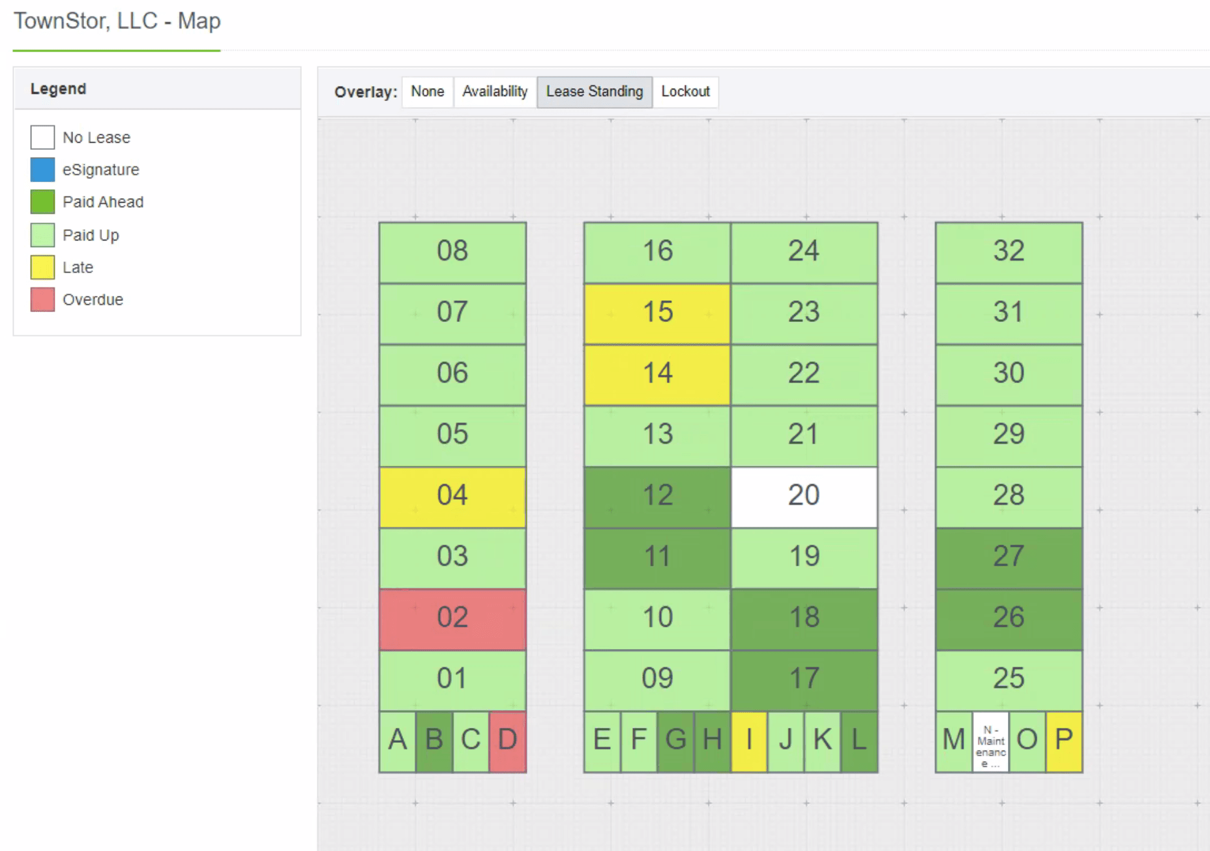This screenshot has height=851, width=1210.
Task: Click the eSignature legend swatch
Action: point(42,169)
